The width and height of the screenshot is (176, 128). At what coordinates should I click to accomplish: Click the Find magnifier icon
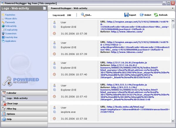(83, 15)
